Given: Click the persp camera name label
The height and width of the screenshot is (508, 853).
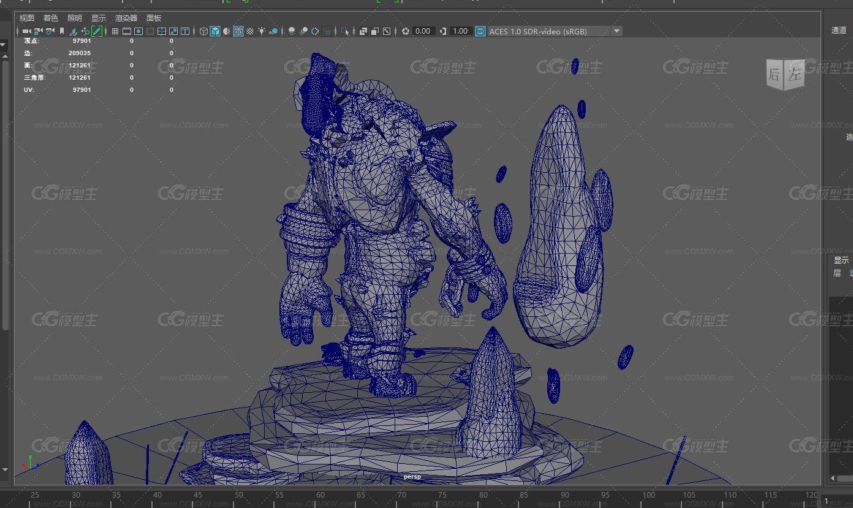Looking at the screenshot, I should 412,477.
